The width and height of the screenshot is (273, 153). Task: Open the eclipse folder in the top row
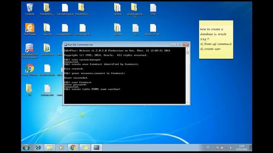pyautogui.click(x=118, y=9)
